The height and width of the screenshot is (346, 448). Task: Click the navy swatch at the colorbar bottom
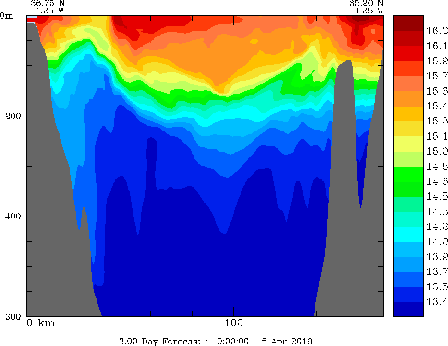pos(408,310)
